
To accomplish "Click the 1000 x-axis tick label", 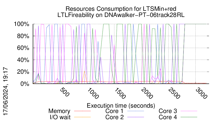I will [93, 93].
